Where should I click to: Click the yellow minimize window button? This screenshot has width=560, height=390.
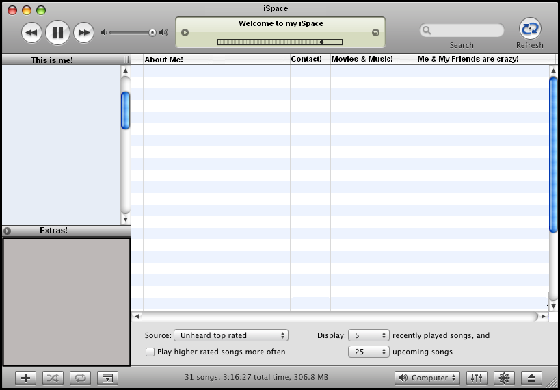click(x=27, y=10)
